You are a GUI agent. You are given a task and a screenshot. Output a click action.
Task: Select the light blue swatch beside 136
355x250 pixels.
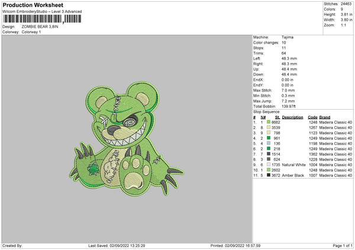click(x=269, y=143)
